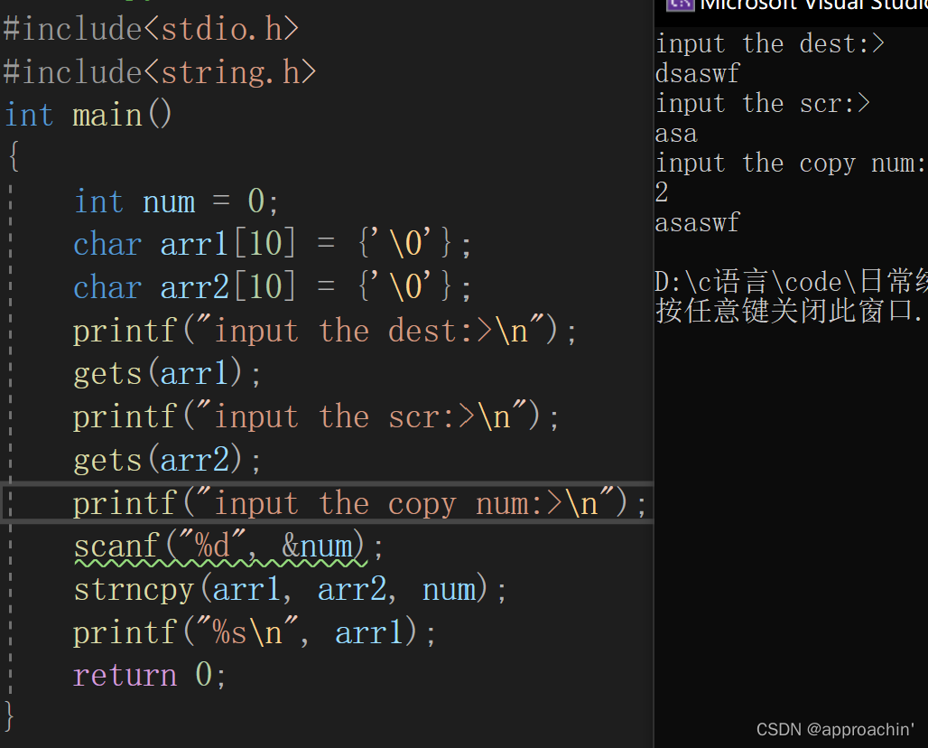
Task: Click the opening brace of main
Action: pyautogui.click(x=14, y=156)
